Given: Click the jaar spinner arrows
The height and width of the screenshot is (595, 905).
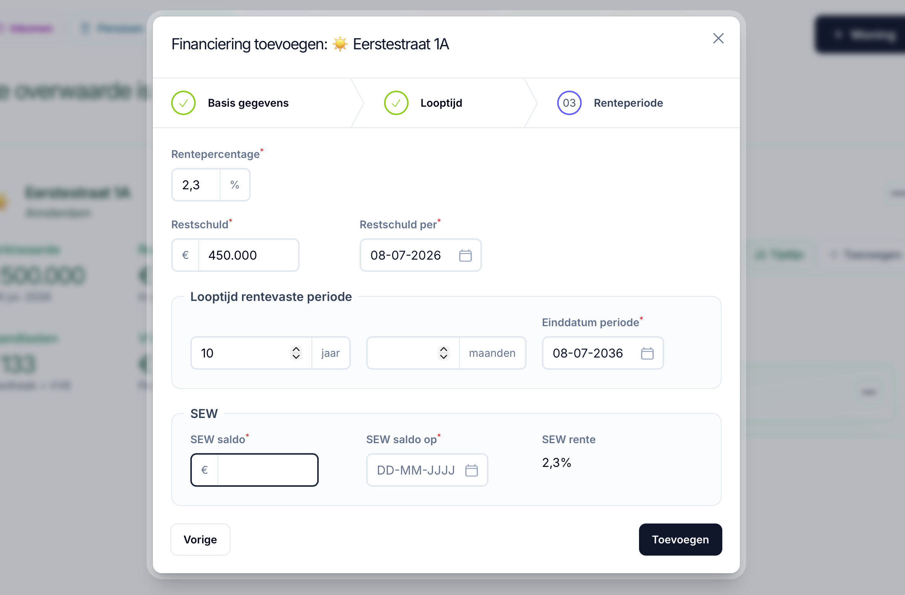Looking at the screenshot, I should (x=296, y=353).
